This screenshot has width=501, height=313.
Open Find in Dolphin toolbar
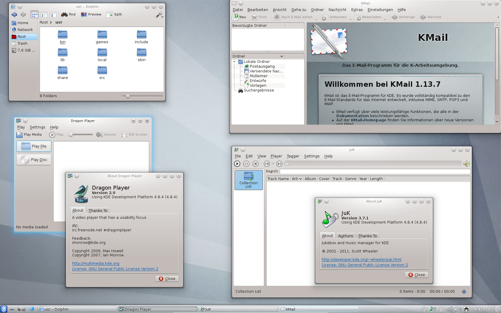pyautogui.click(x=68, y=14)
